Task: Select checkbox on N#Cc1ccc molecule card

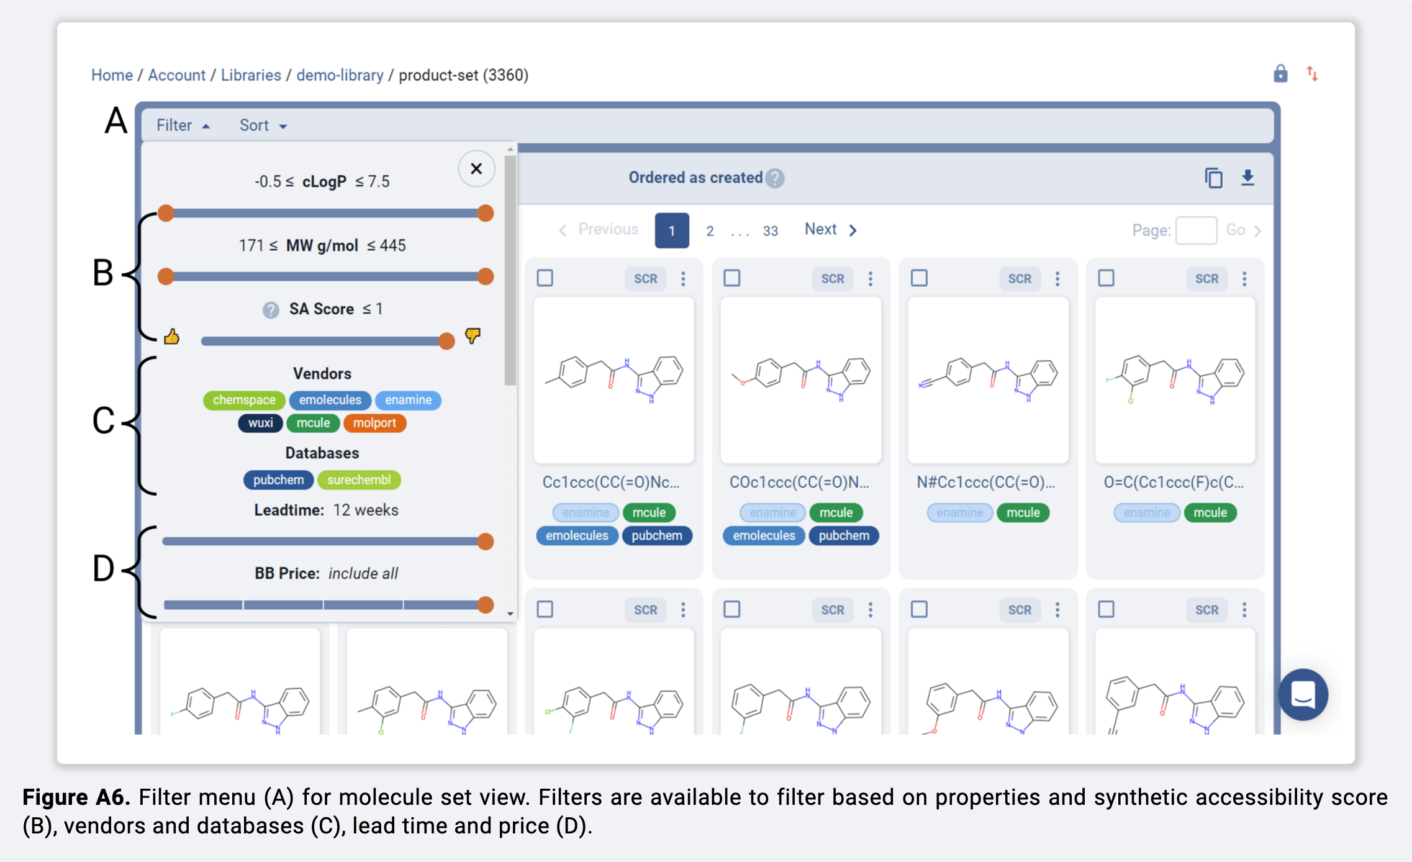Action: 919,278
